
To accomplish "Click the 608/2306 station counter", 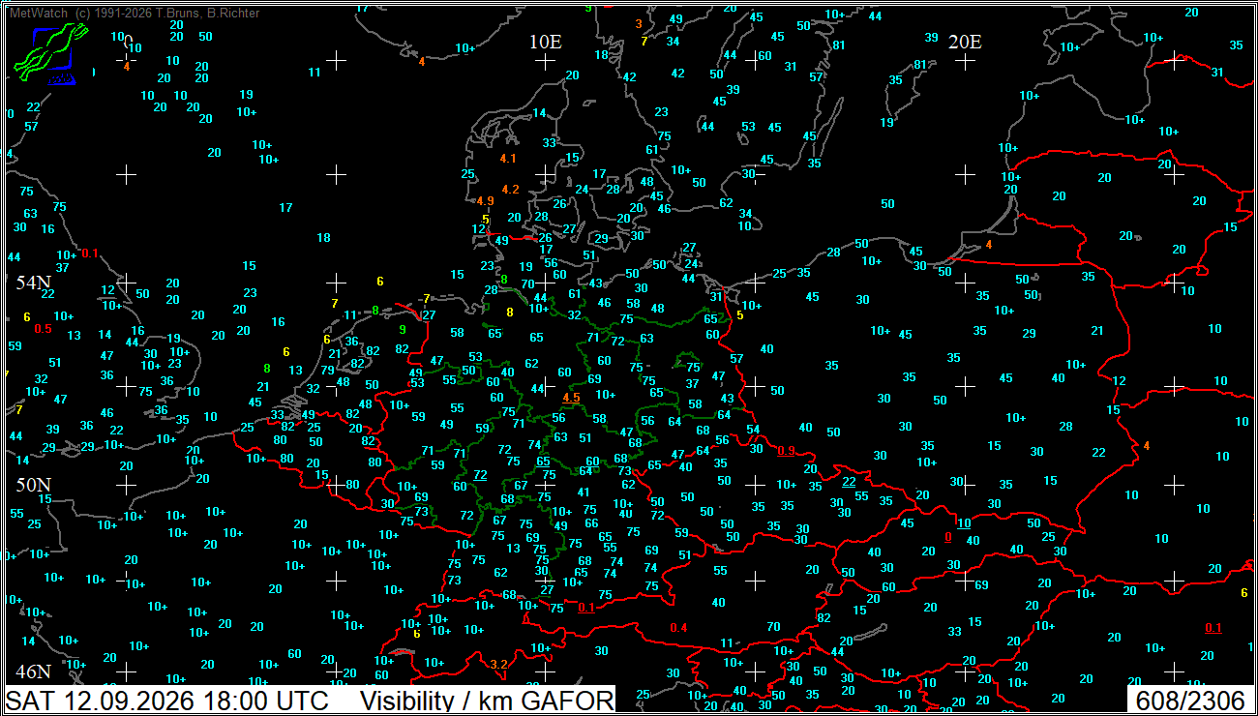I will pos(1190,701).
